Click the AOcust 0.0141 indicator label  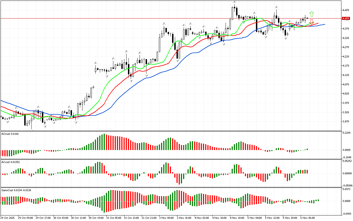coord(9,134)
